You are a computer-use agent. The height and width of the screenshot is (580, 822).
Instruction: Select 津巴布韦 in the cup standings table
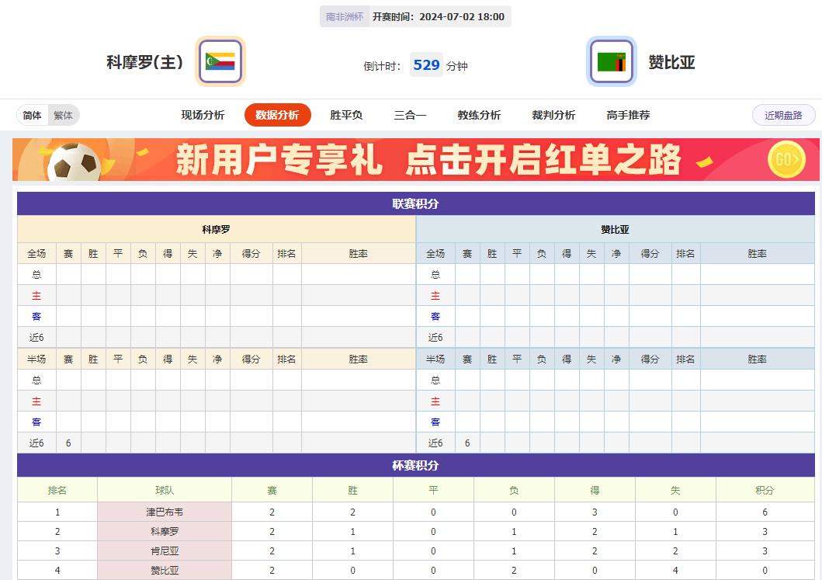pyautogui.click(x=164, y=512)
